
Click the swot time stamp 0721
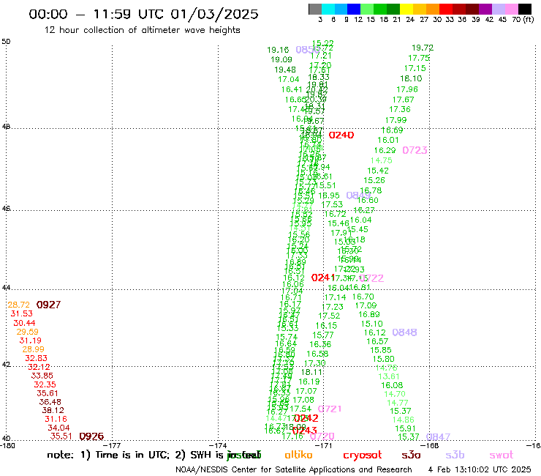tap(330, 409)
